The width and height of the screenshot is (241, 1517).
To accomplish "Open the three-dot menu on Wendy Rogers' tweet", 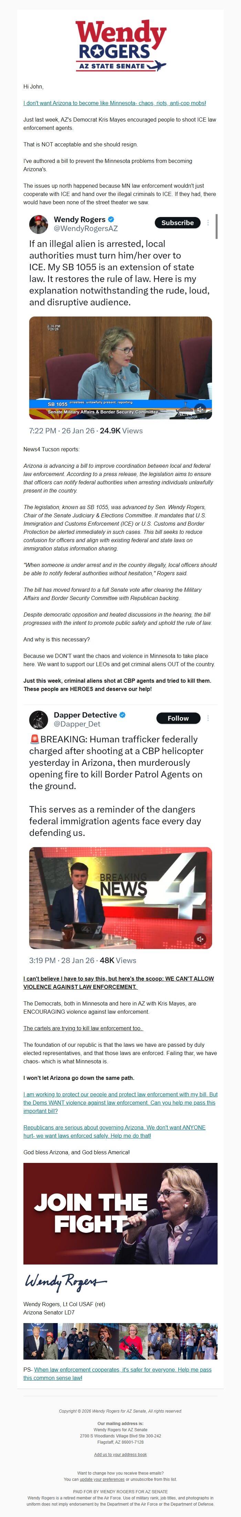I will click(x=208, y=223).
